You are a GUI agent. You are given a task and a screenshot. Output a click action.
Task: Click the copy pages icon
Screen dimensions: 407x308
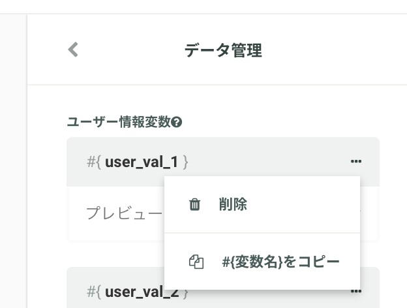coord(196,262)
